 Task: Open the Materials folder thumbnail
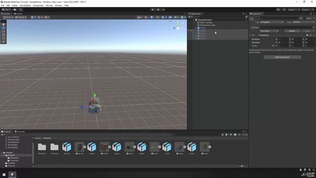tap(42, 147)
